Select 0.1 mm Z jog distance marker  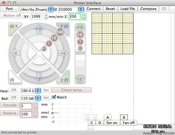(x=80, y=48)
